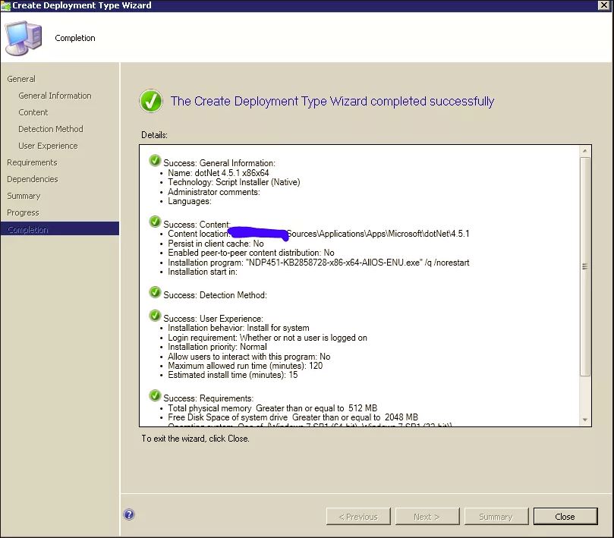Screen dimensions: 614x538
Task: Click 'Languages:' line
Action: [190, 201]
